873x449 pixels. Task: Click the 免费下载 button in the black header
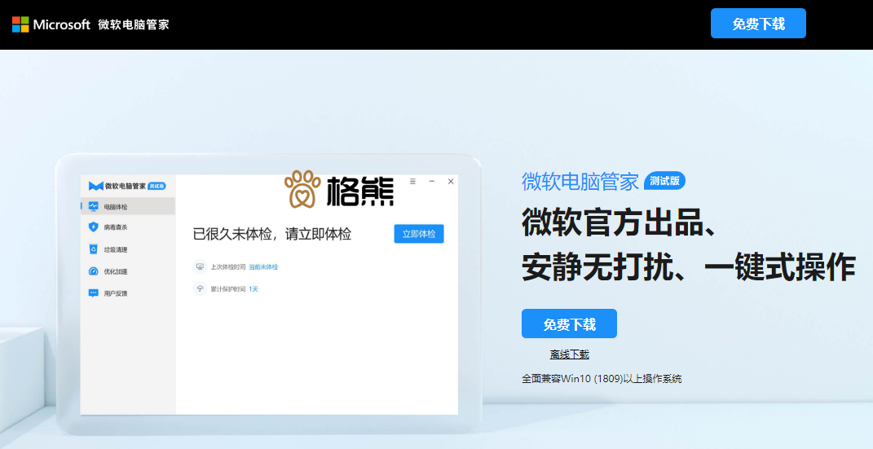pos(758,24)
